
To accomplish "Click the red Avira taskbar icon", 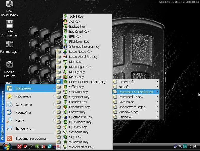I will point(19,146).
